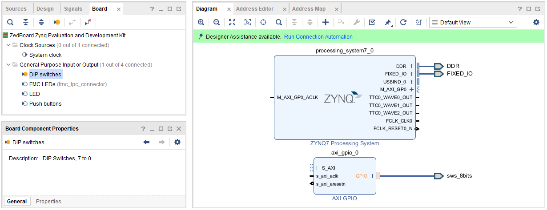Select DIP switches in board tree
The width and height of the screenshot is (547, 210).
point(45,75)
